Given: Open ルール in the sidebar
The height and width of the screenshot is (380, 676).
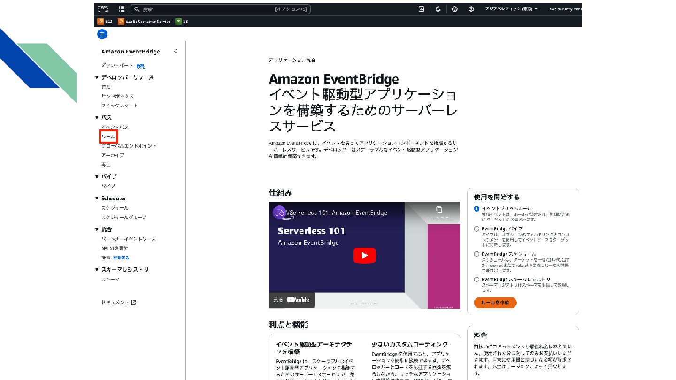Looking at the screenshot, I should 108,137.
